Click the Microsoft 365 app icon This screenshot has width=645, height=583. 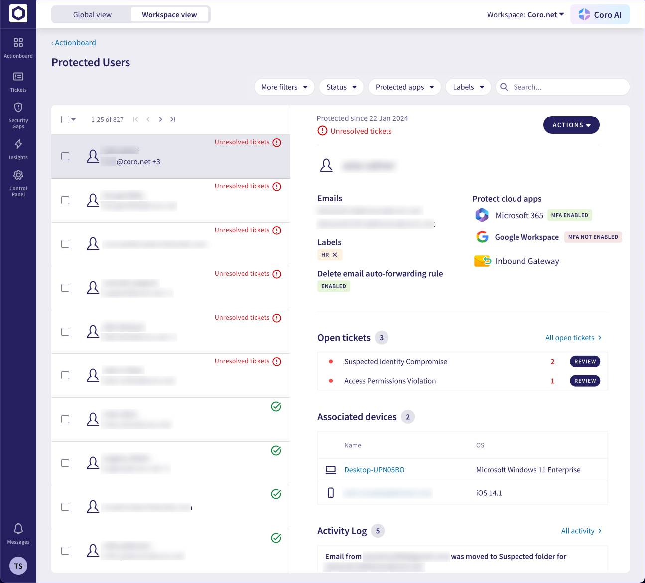pos(482,215)
